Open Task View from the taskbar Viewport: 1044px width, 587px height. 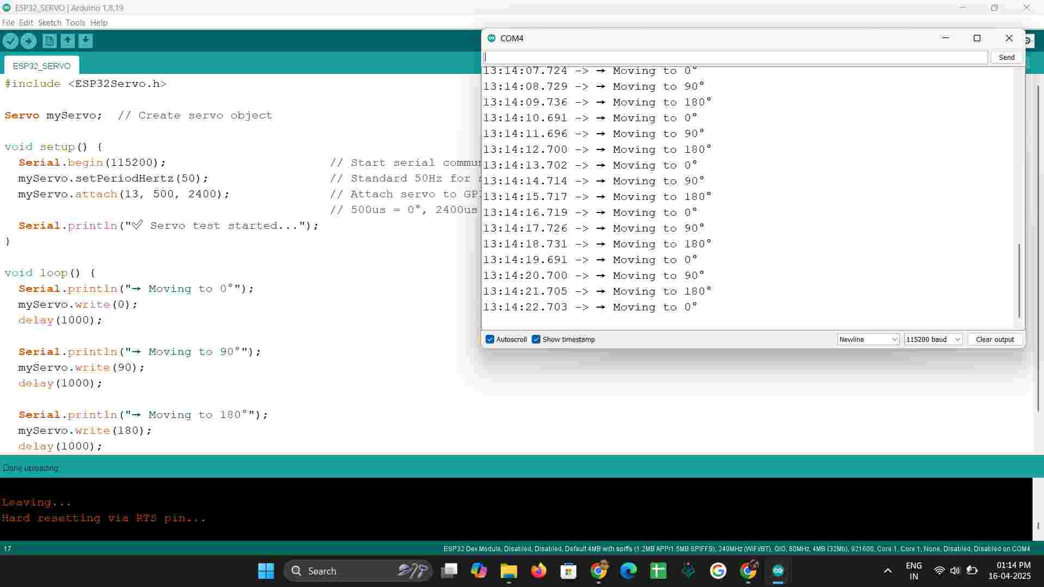click(x=449, y=571)
